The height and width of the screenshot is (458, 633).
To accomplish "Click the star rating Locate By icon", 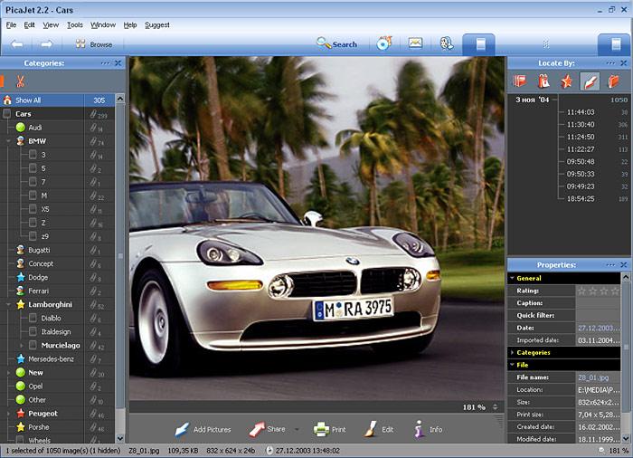I will point(566,81).
